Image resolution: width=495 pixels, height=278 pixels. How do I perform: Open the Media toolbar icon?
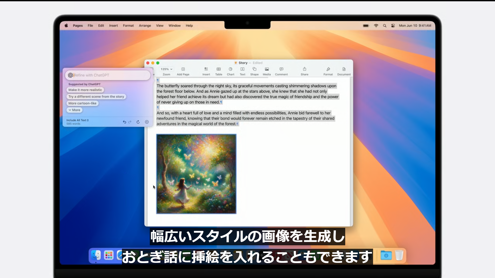(x=267, y=69)
